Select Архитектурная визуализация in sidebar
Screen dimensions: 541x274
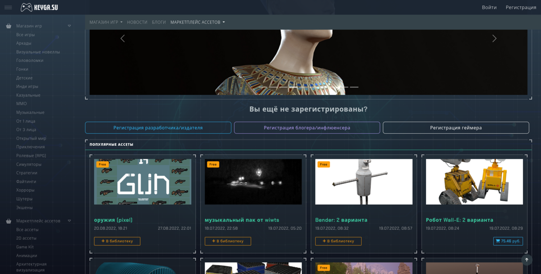(x=32, y=267)
